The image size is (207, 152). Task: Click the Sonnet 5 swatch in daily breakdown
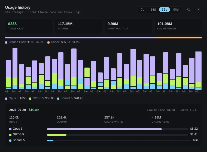coord(10,141)
